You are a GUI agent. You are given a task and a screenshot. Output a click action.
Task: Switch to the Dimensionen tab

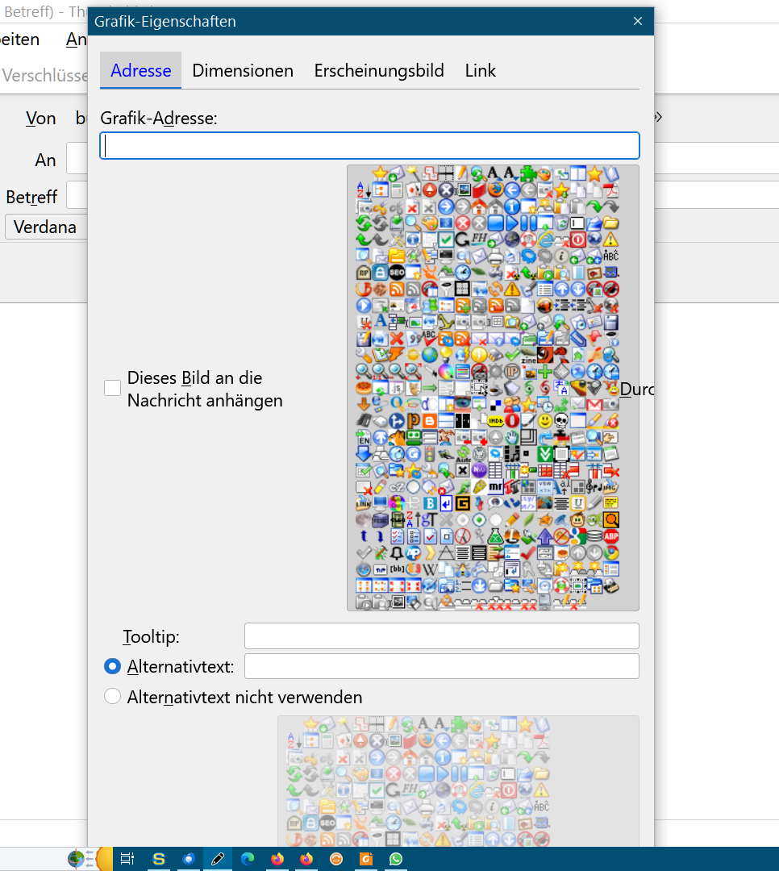pyautogui.click(x=243, y=70)
